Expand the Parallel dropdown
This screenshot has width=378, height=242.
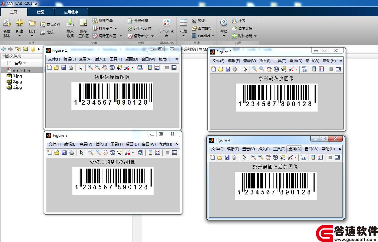[213, 36]
